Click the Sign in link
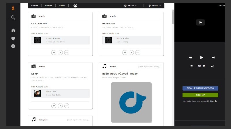The height and width of the screenshot is (129, 231). tap(213, 101)
